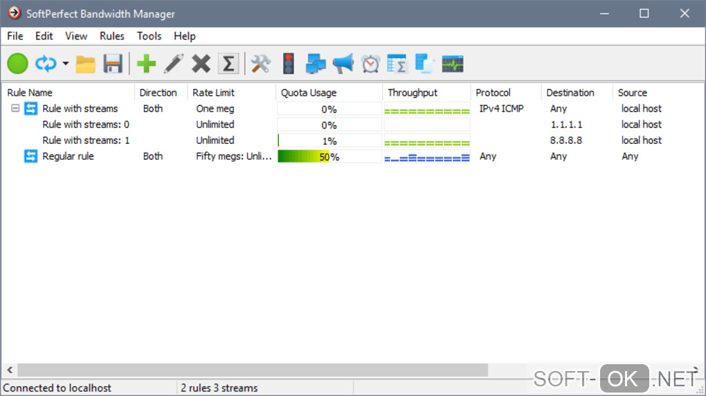Click the table with sigma report icon
This screenshot has width=706, height=396.
tap(397, 64)
